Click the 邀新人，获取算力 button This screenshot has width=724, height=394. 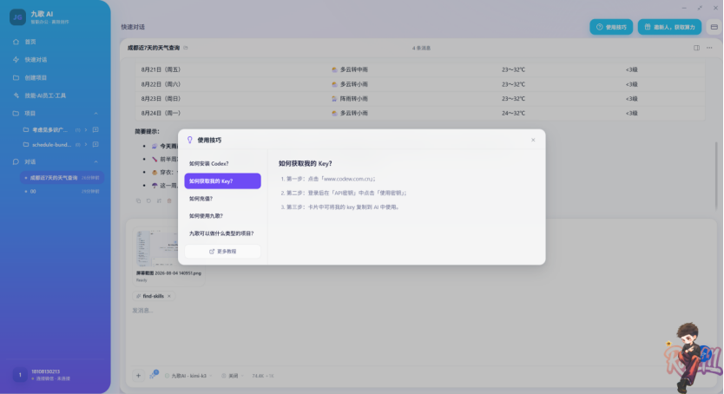coord(669,27)
